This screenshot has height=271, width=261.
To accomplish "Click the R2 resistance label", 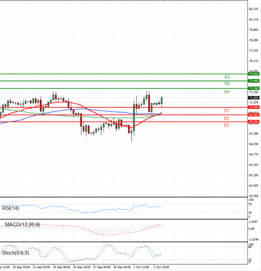I will [x=227, y=84].
